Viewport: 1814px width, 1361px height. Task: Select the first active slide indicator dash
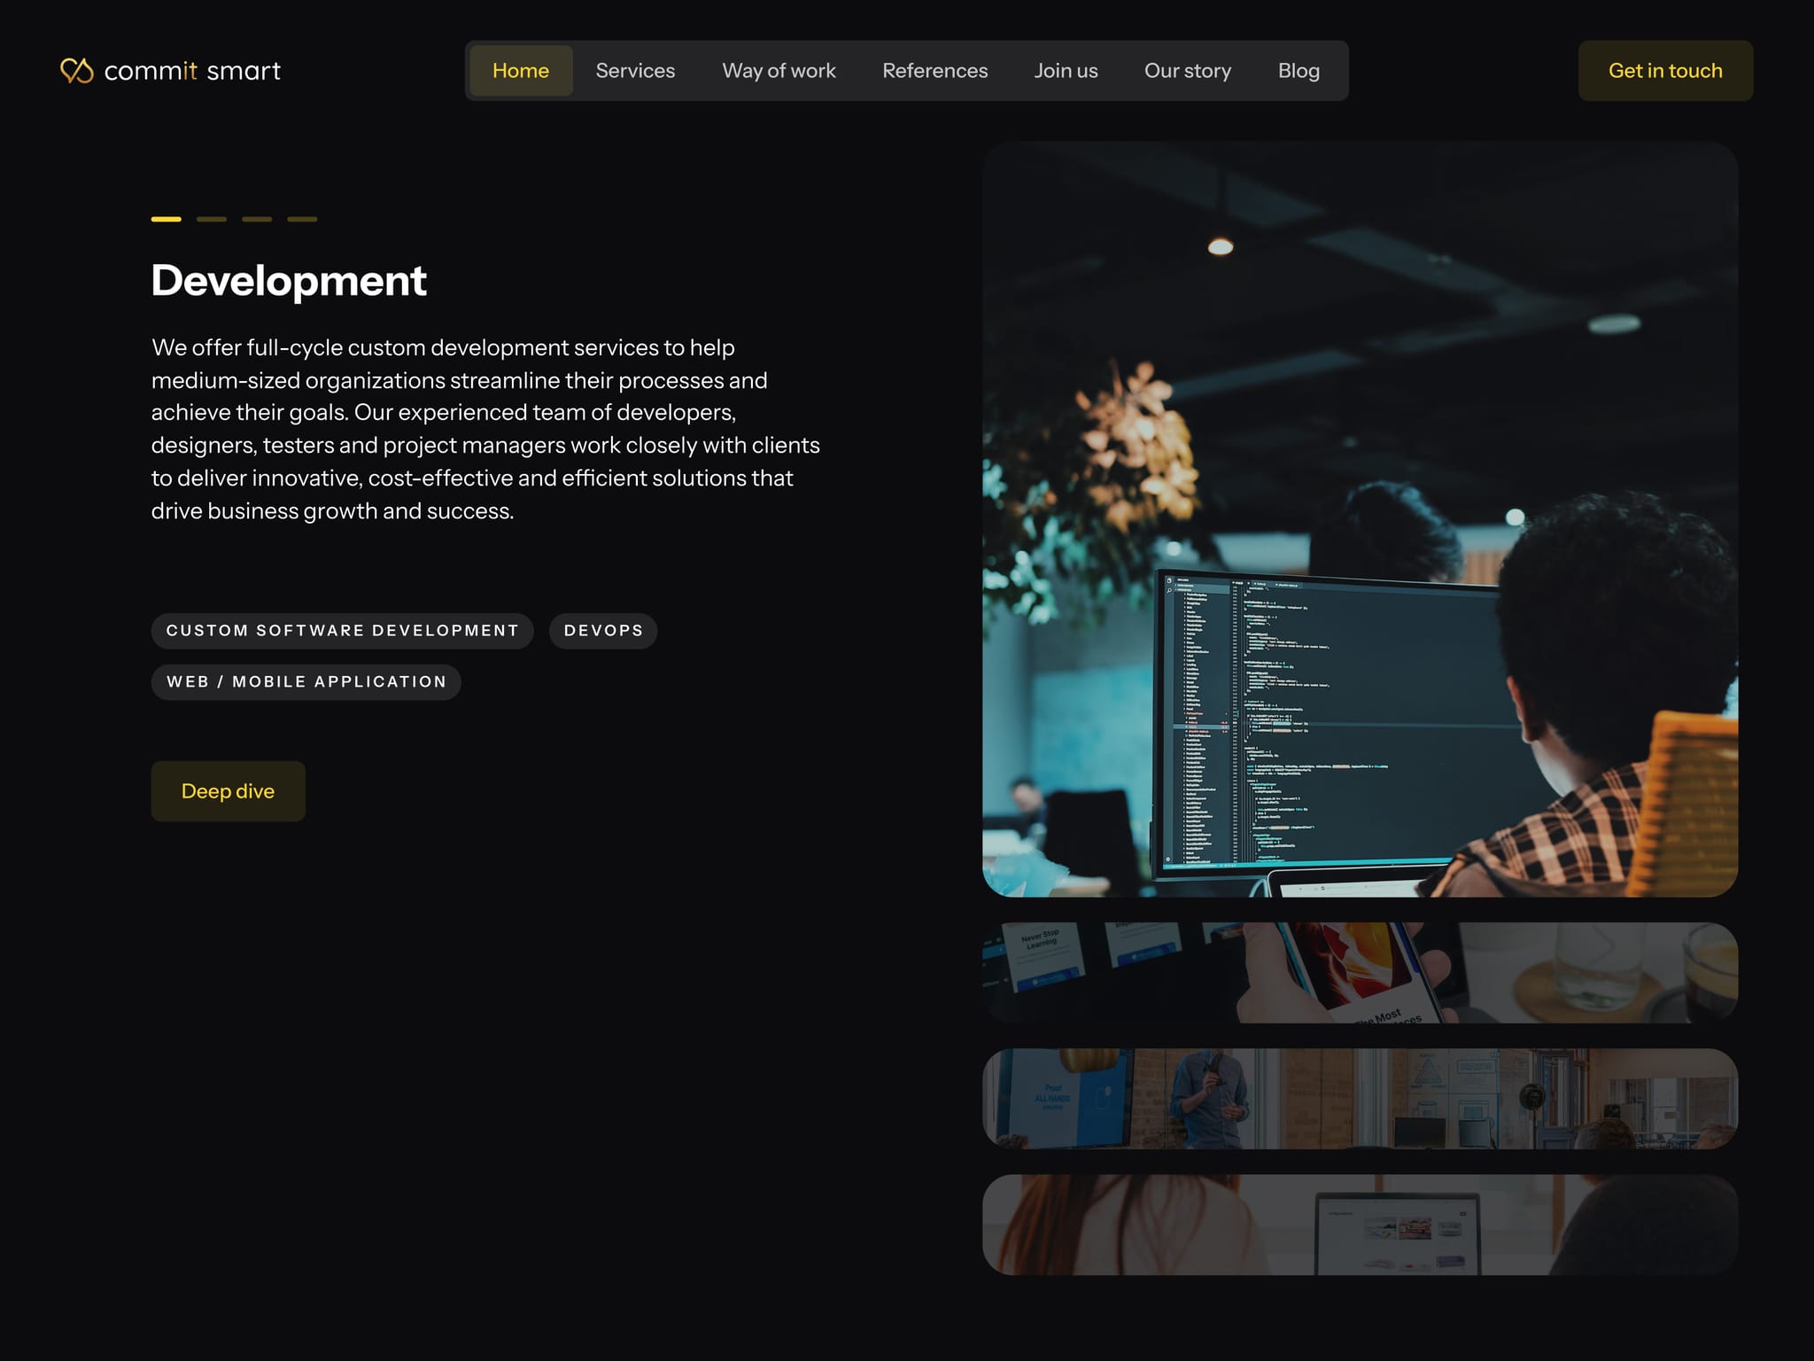pyautogui.click(x=167, y=219)
